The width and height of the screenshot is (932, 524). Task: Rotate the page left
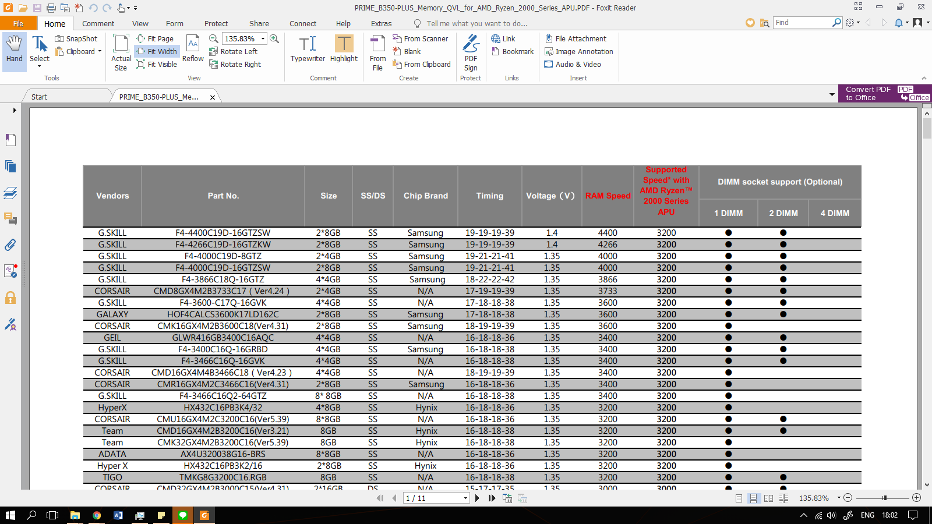pos(234,51)
